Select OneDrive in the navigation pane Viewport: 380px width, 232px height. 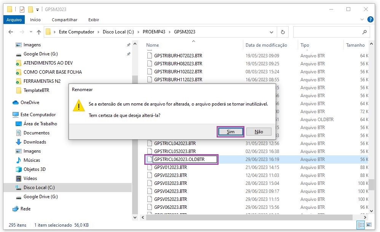(30, 103)
